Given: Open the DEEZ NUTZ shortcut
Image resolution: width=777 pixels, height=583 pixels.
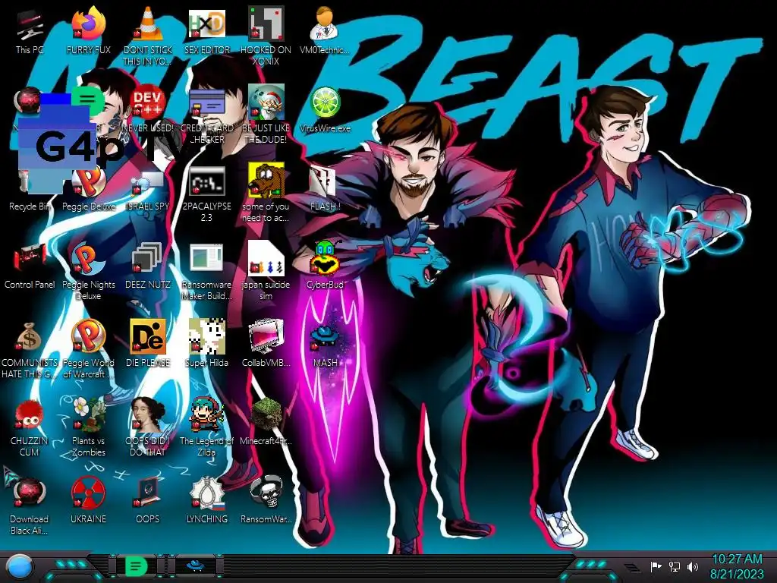Looking at the screenshot, I should (x=148, y=266).
